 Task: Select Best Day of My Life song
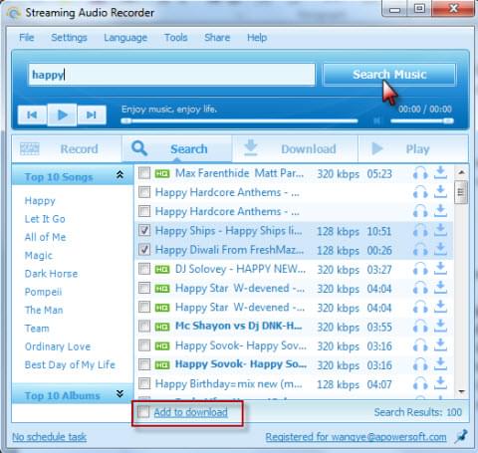click(70, 364)
